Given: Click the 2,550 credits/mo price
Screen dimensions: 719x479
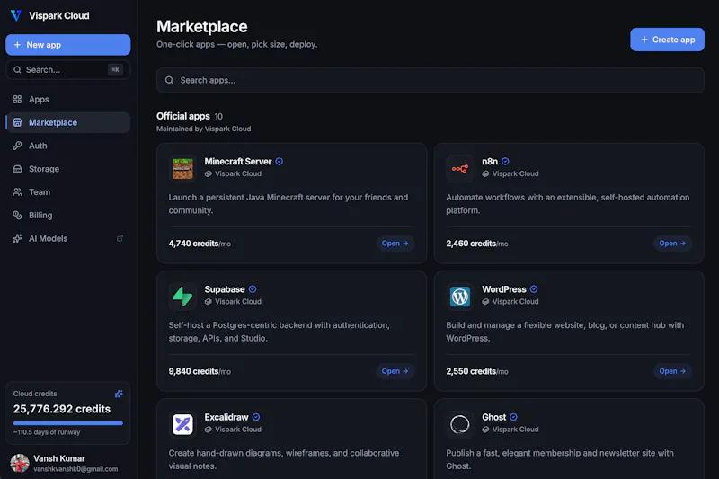Looking at the screenshot, I should 477,371.
